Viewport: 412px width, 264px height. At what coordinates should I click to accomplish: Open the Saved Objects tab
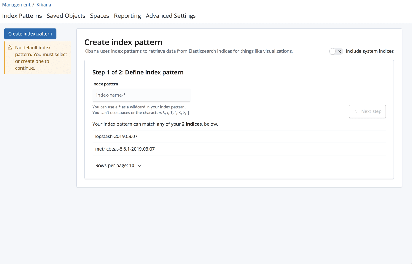[66, 16]
